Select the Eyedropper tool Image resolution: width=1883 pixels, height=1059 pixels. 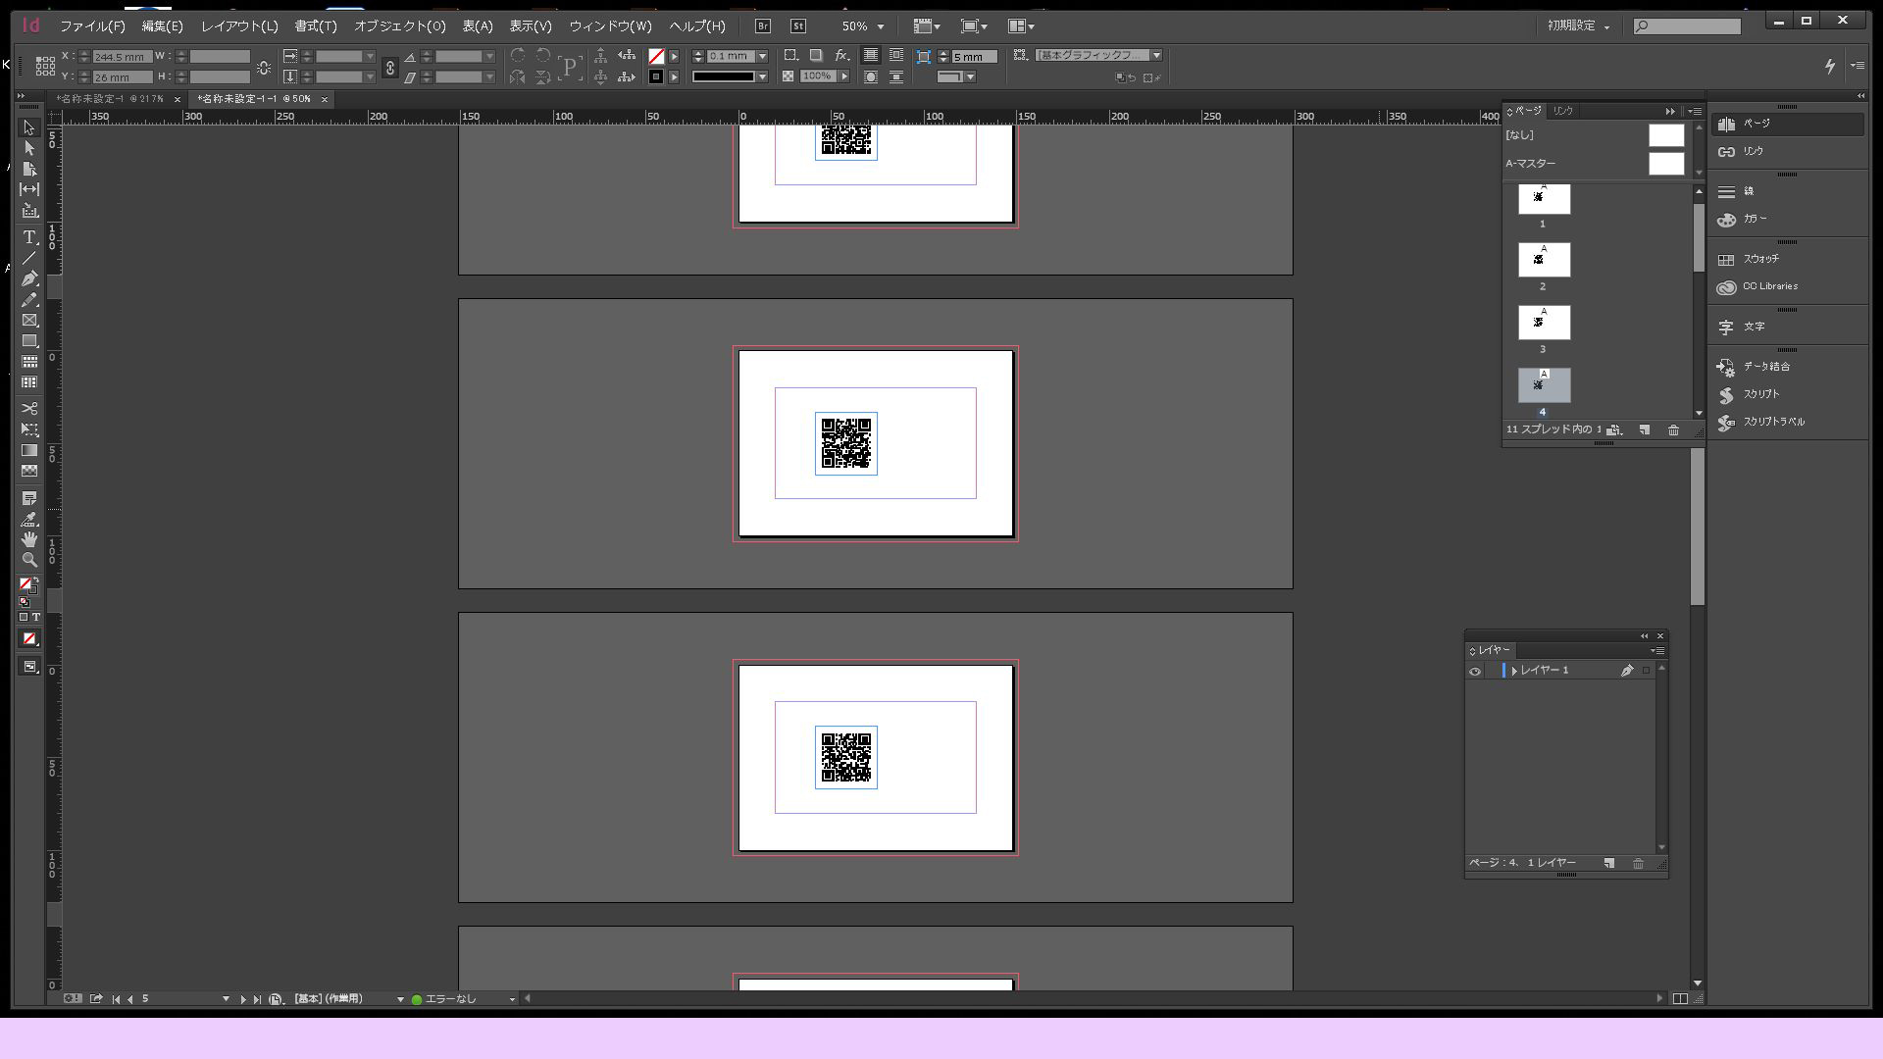point(29,519)
